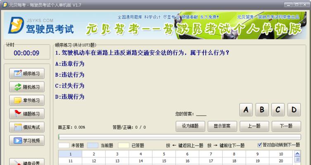Image resolution: width=311 pixels, height=165 pixels.
Task: Choose answer button A
Action: pyautogui.click(x=246, y=110)
